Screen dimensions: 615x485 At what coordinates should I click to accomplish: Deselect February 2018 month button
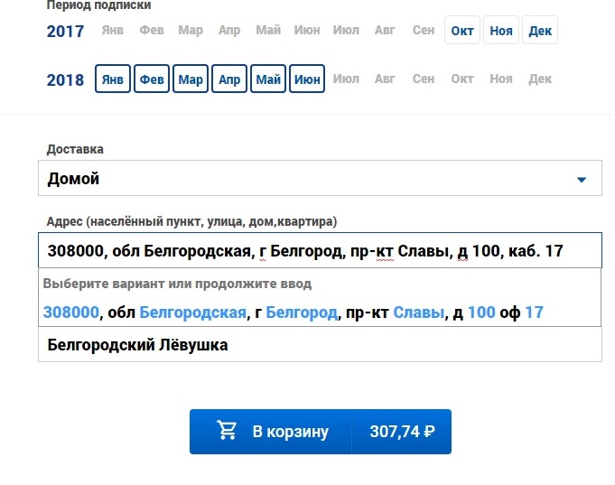point(152,79)
